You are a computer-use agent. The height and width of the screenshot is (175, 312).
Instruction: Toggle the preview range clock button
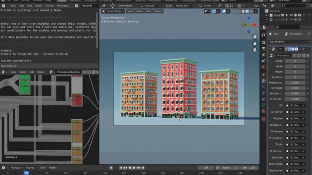click(x=217, y=168)
